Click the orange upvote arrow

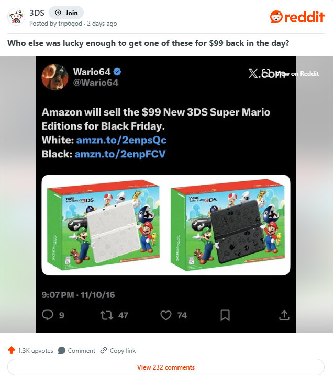point(12,350)
